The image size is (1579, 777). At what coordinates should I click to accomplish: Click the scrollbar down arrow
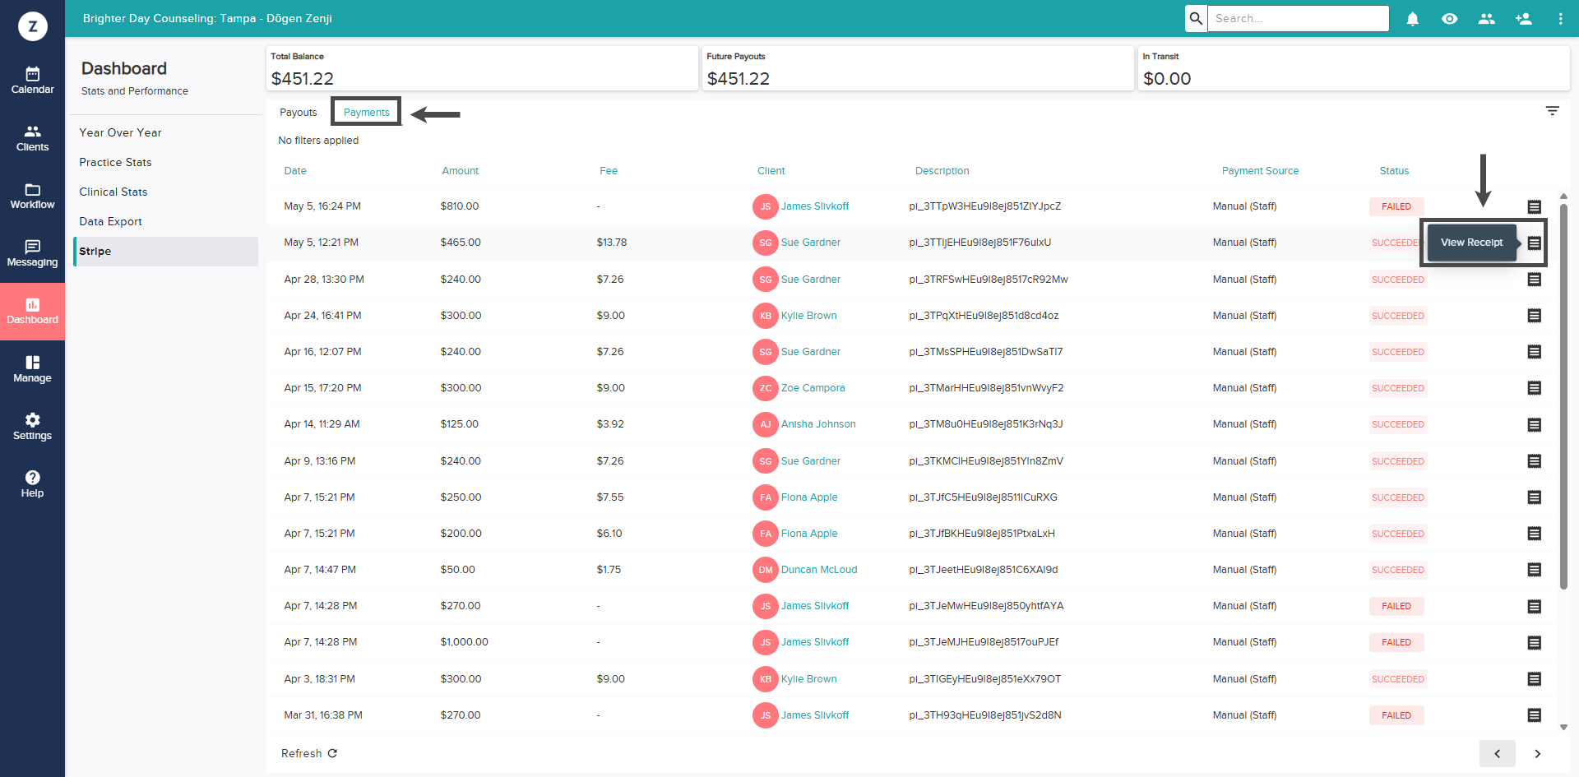pyautogui.click(x=1563, y=727)
